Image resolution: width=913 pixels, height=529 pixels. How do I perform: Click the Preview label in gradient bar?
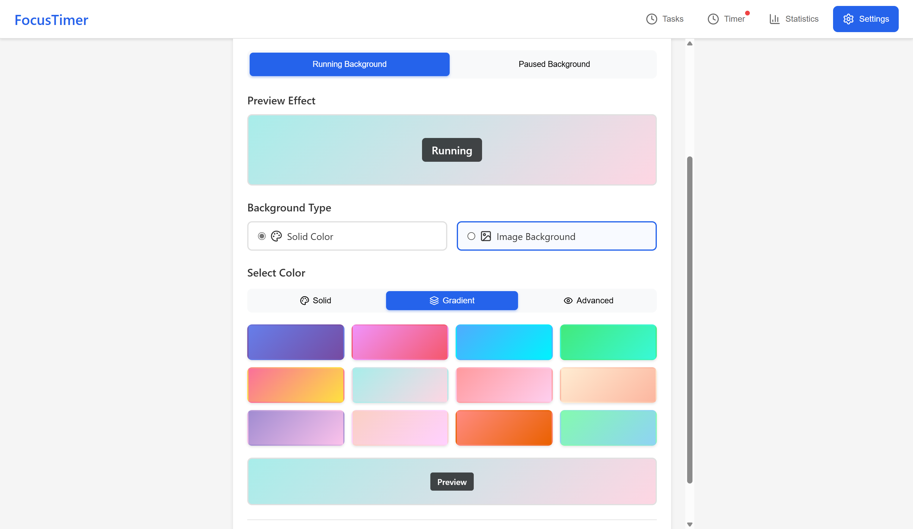click(x=452, y=482)
